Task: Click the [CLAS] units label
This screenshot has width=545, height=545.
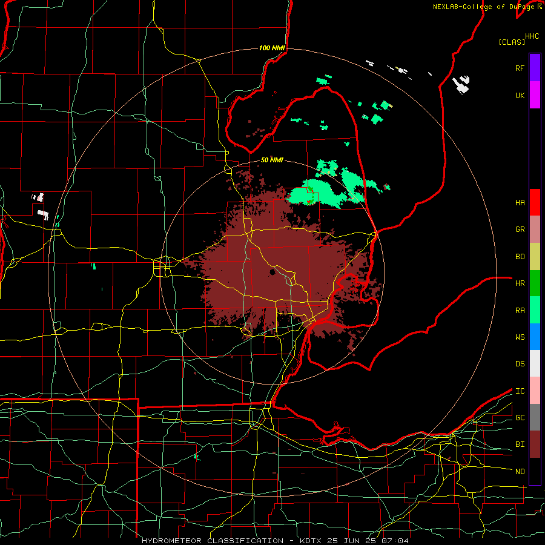Action: [512, 42]
